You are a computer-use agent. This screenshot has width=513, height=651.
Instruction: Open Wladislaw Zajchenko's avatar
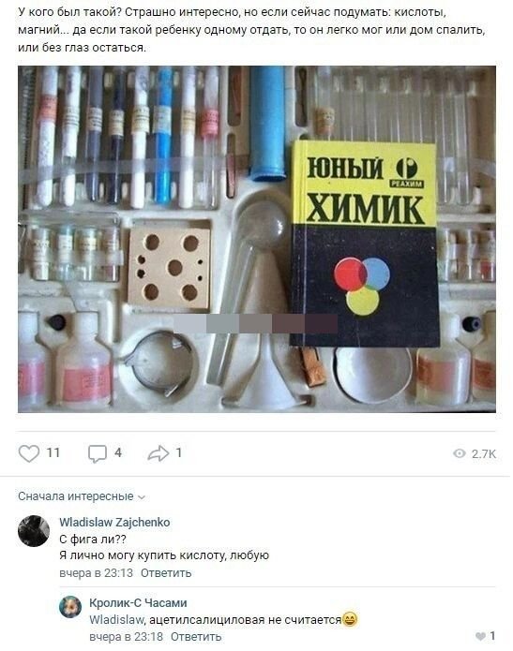click(x=34, y=531)
